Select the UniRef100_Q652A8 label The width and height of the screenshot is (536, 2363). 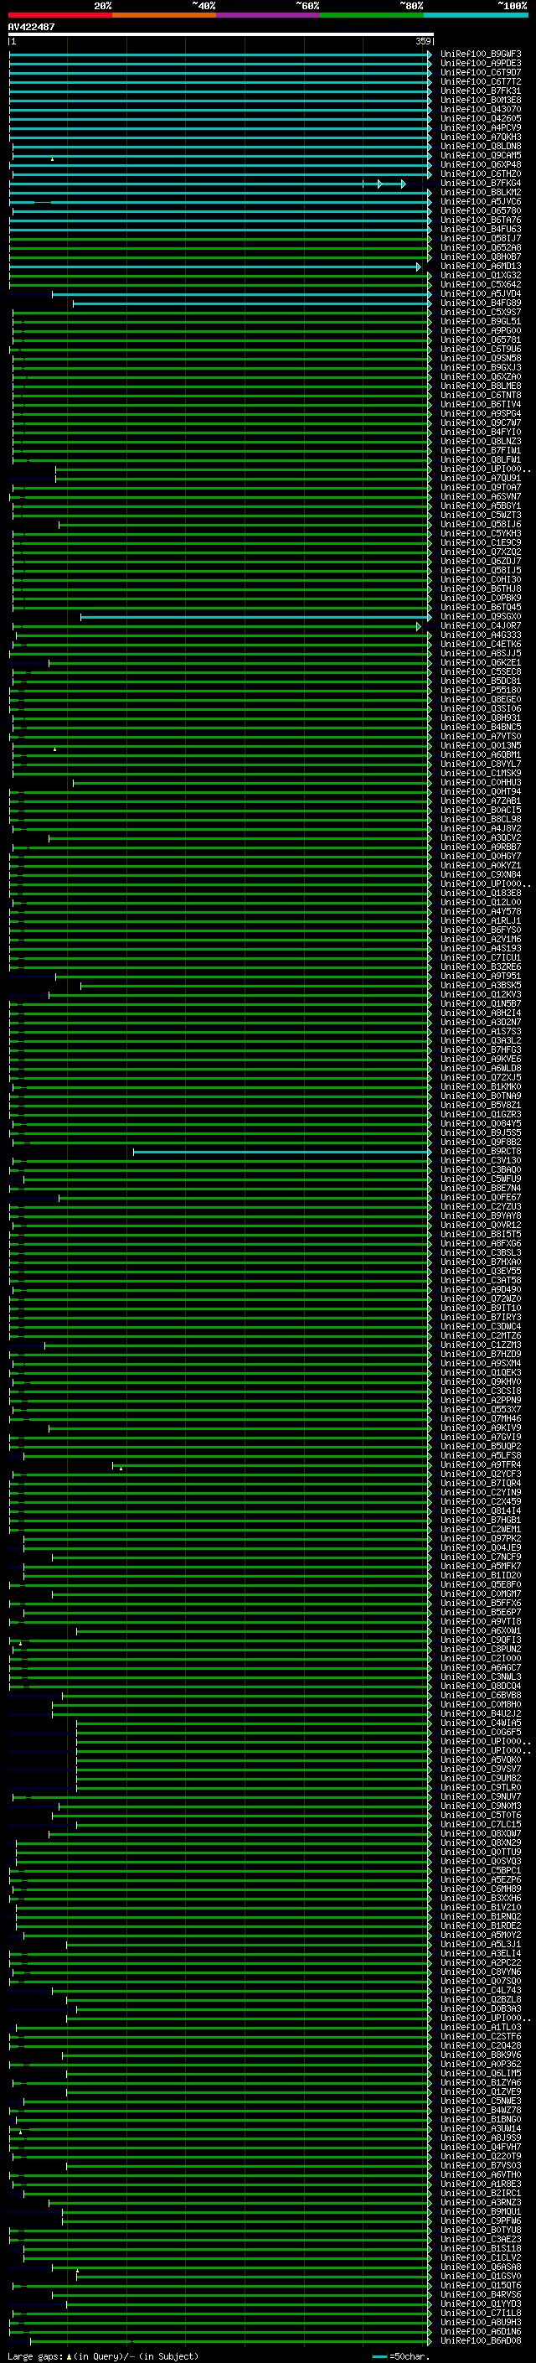click(x=480, y=247)
